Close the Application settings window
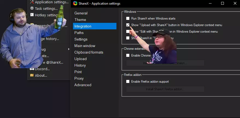 click(x=235, y=3)
